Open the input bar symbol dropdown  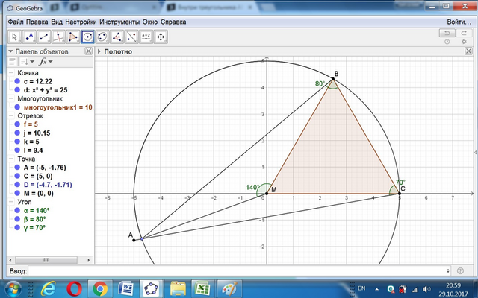click(448, 270)
